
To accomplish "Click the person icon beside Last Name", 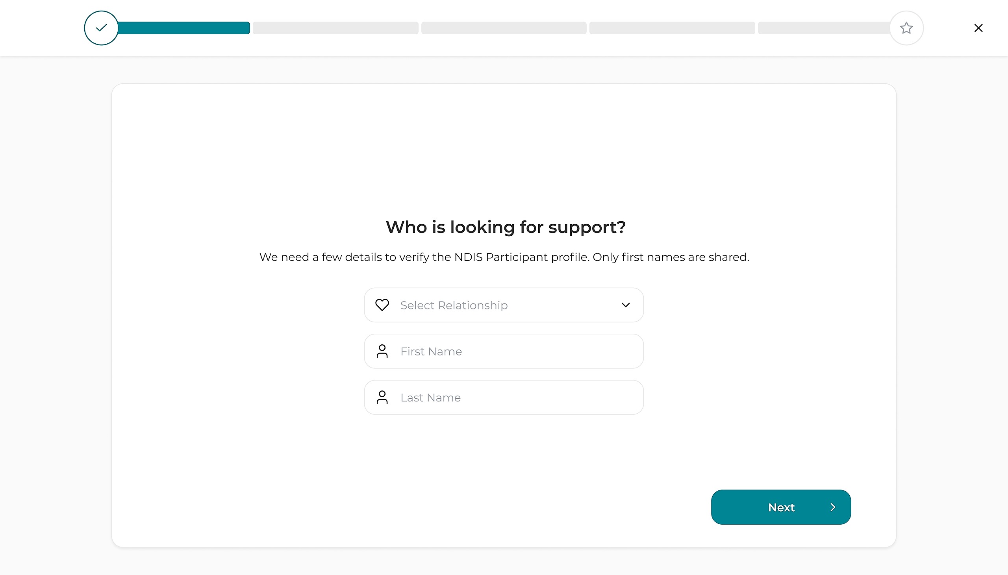I will click(382, 397).
